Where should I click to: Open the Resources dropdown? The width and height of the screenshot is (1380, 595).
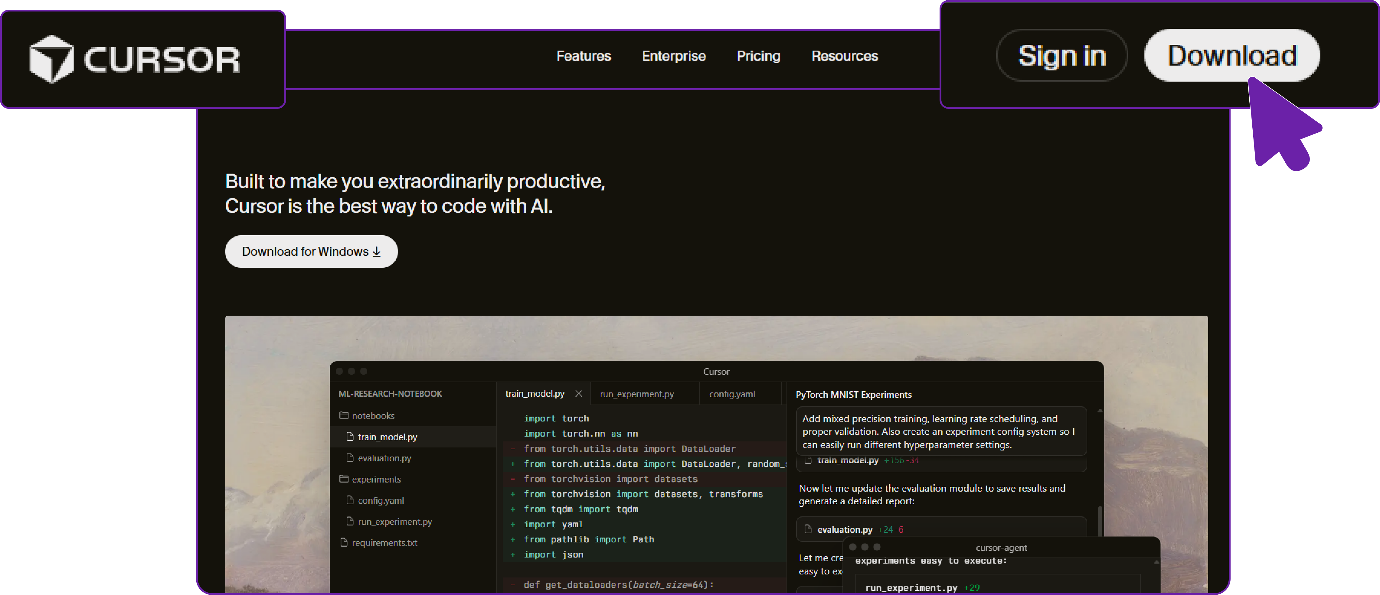tap(845, 56)
